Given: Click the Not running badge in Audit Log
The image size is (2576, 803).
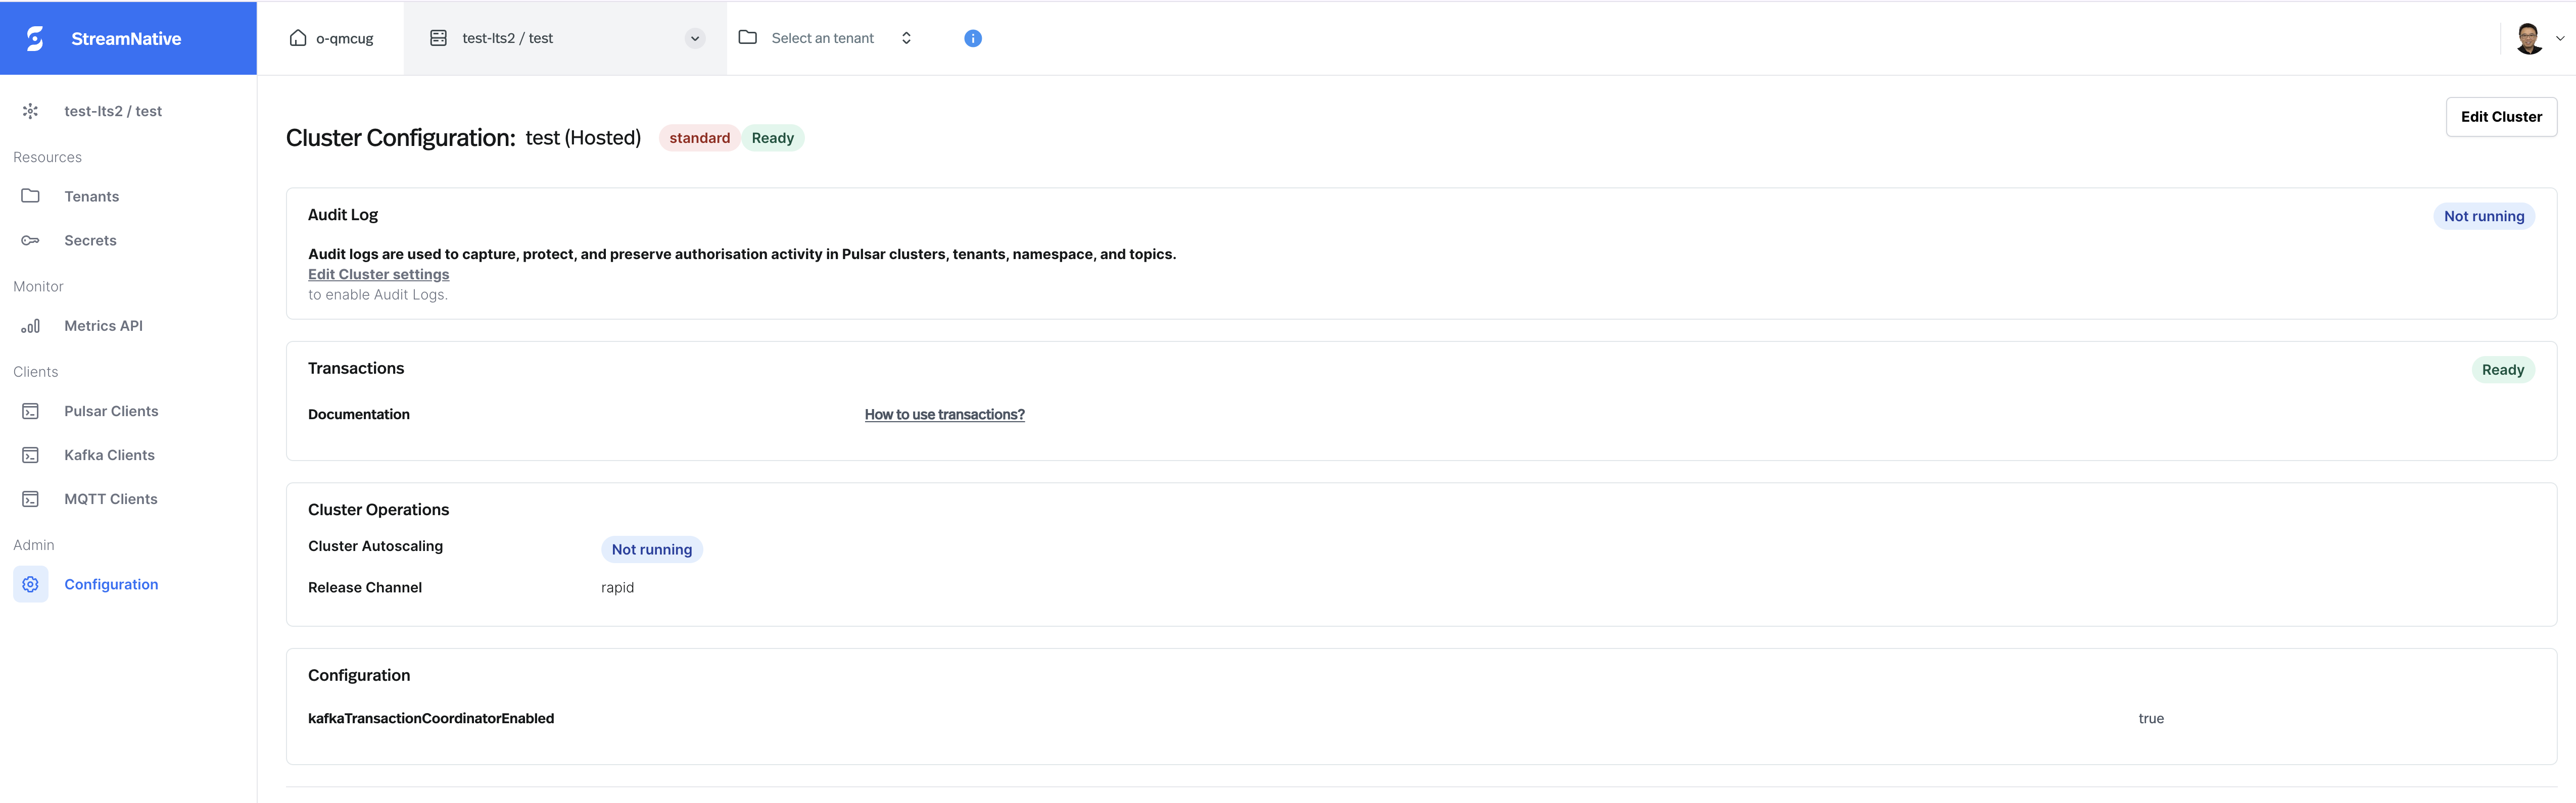Looking at the screenshot, I should pos(2483,216).
